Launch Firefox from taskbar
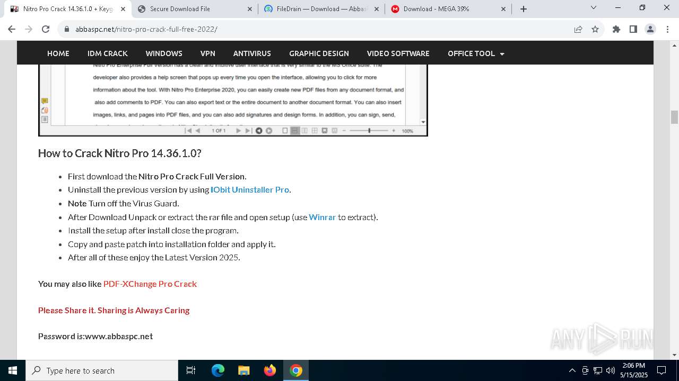Screen dimensions: 679x381 click(x=270, y=370)
